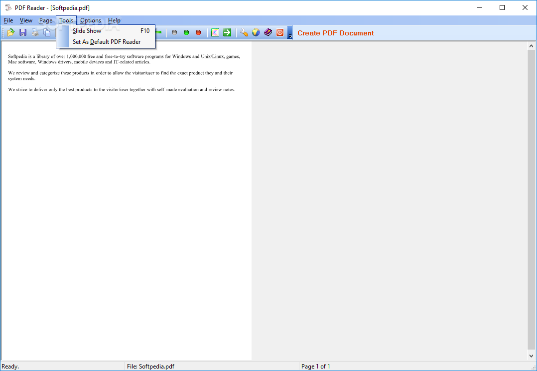Viewport: 537px width, 371px height.
Task: Open the Help menu
Action: (114, 20)
